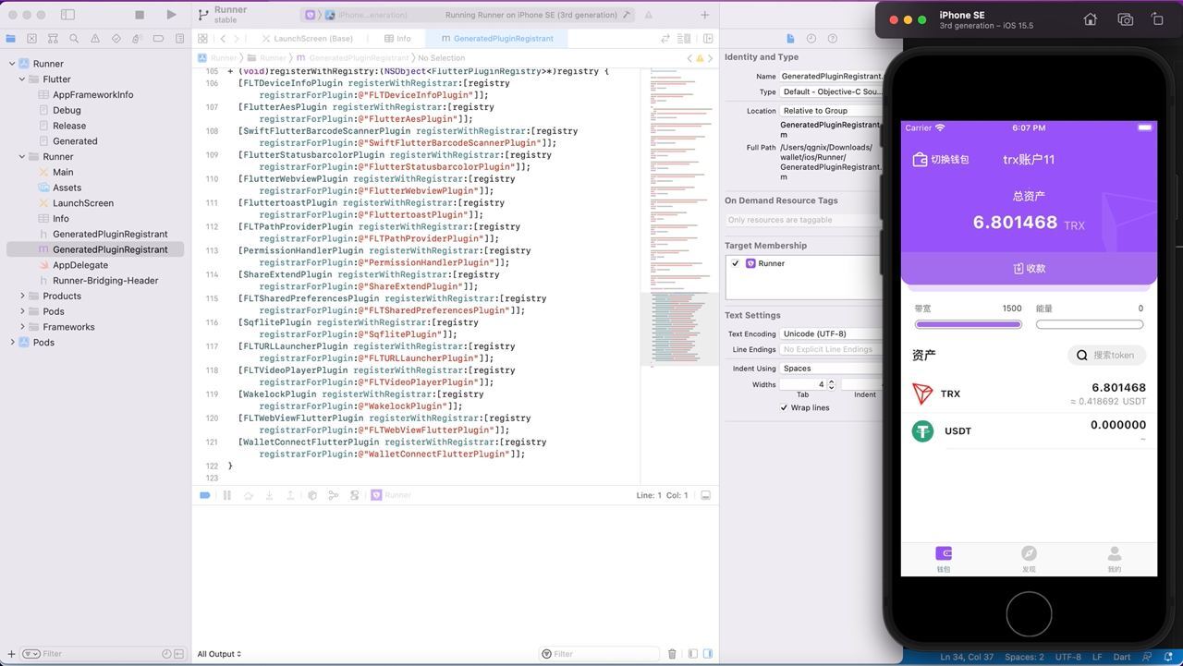Collapse the Flutter group
Viewport: 1183px width, 666px height.
22,79
